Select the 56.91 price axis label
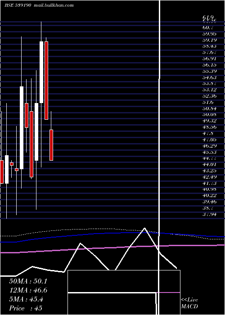Image resolution: width=225 pixels, height=315 pixels. (x=209, y=58)
